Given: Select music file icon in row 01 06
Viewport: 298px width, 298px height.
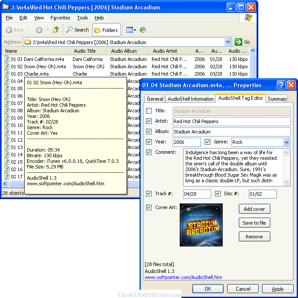Looking at the screenshot, I should pos(7,96).
